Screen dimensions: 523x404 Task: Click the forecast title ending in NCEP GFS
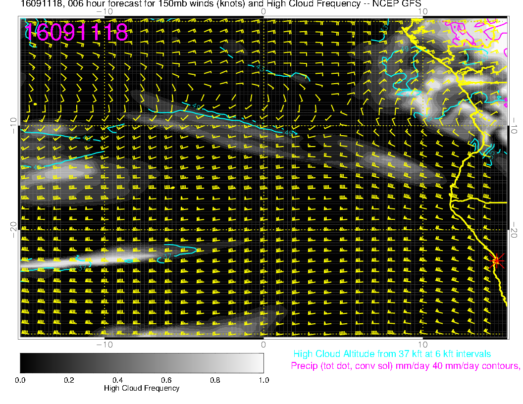point(221,4)
